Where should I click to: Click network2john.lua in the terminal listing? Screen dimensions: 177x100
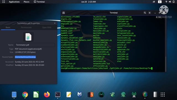tap(101, 64)
